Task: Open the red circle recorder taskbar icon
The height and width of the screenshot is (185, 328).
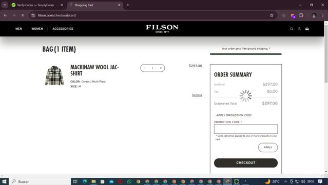Action: click(120, 181)
